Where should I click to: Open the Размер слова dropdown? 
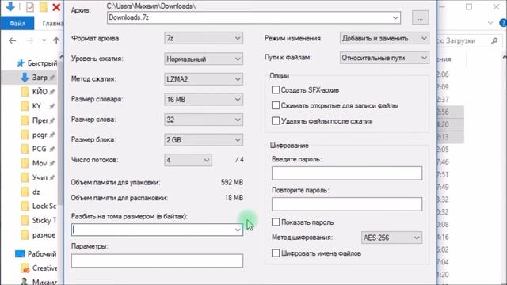coord(204,120)
